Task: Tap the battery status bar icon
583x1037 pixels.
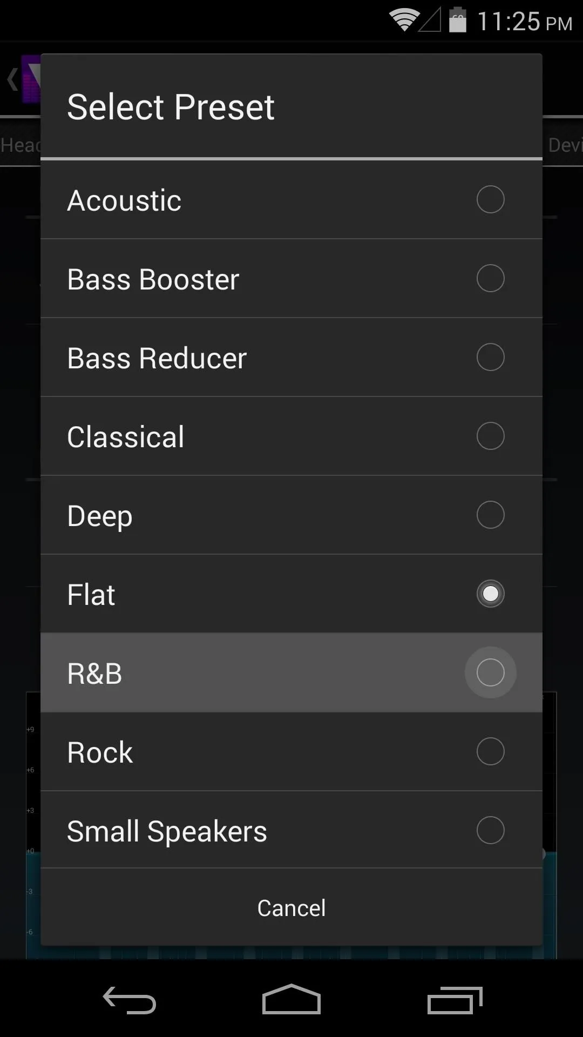Action: [x=457, y=20]
